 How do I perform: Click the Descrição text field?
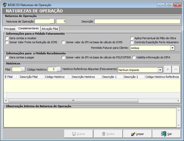137,21
